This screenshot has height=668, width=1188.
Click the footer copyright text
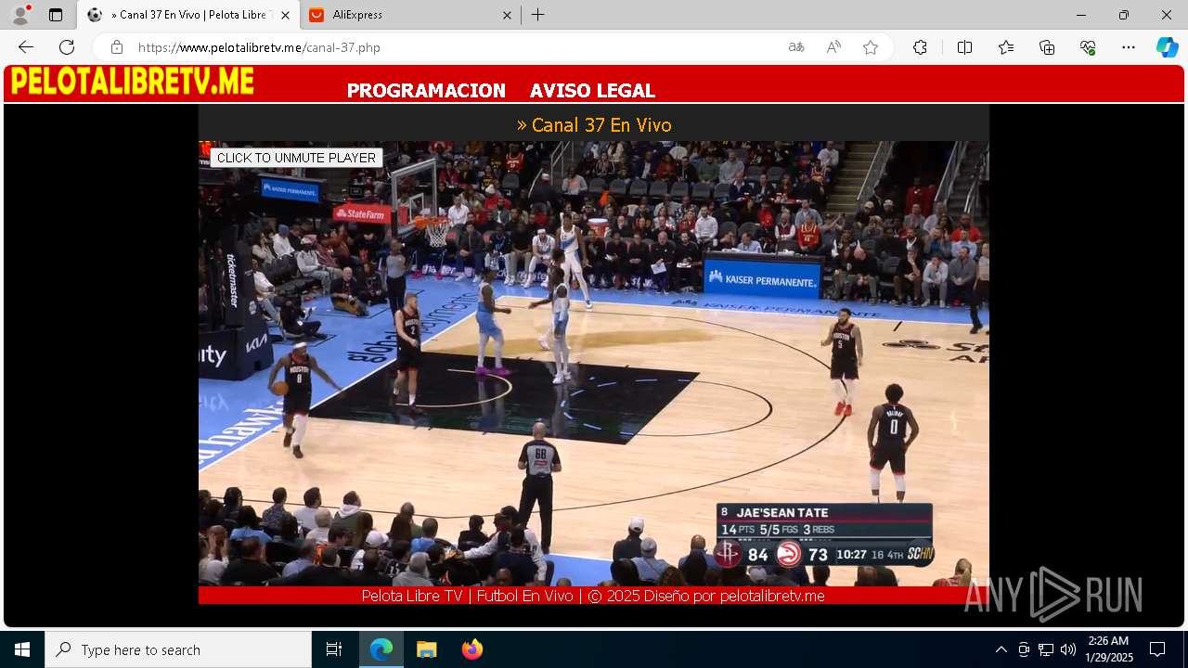coord(593,596)
